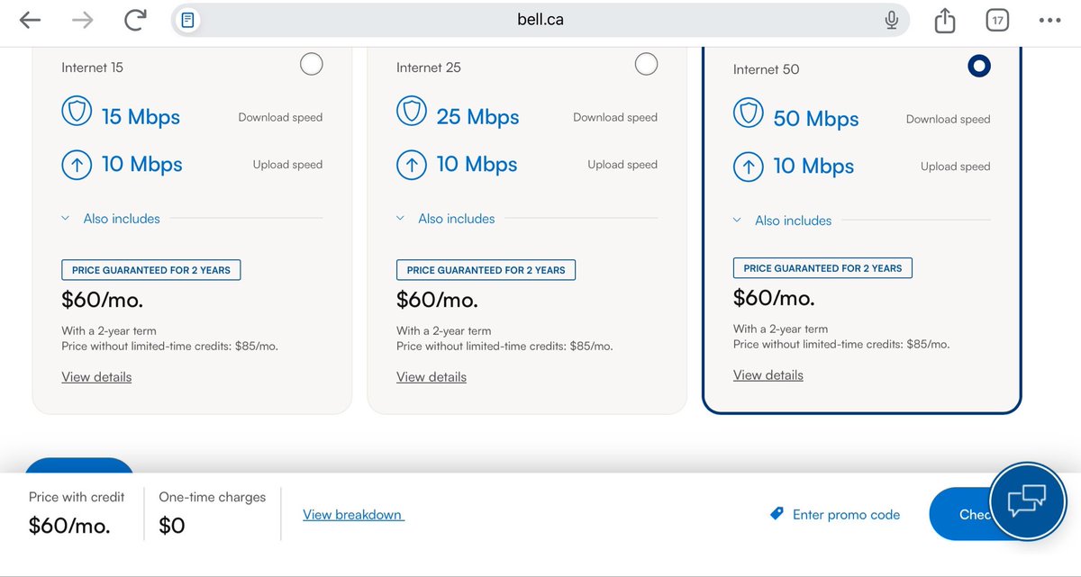
Task: Go forward using the browser forward arrow
Action: pos(82,20)
